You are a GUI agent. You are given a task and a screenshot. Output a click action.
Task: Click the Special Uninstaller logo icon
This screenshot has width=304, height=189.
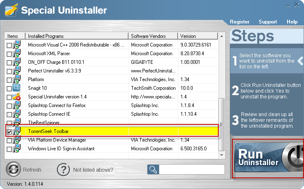point(11,10)
